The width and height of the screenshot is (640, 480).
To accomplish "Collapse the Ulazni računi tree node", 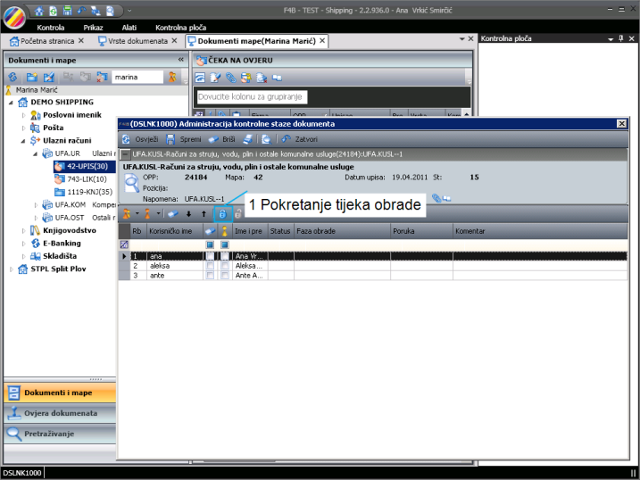I will pyautogui.click(x=21, y=141).
